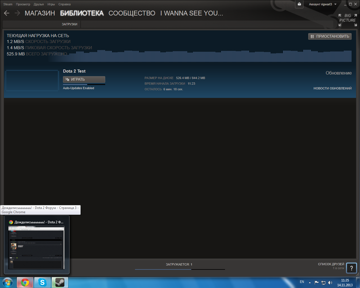Pause the download with Приостановить
This screenshot has height=288, width=360.
click(x=330, y=36)
